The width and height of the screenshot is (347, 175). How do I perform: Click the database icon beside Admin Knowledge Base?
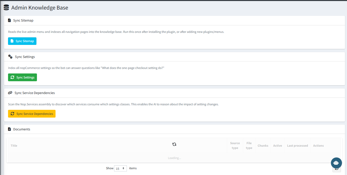(x=6, y=8)
